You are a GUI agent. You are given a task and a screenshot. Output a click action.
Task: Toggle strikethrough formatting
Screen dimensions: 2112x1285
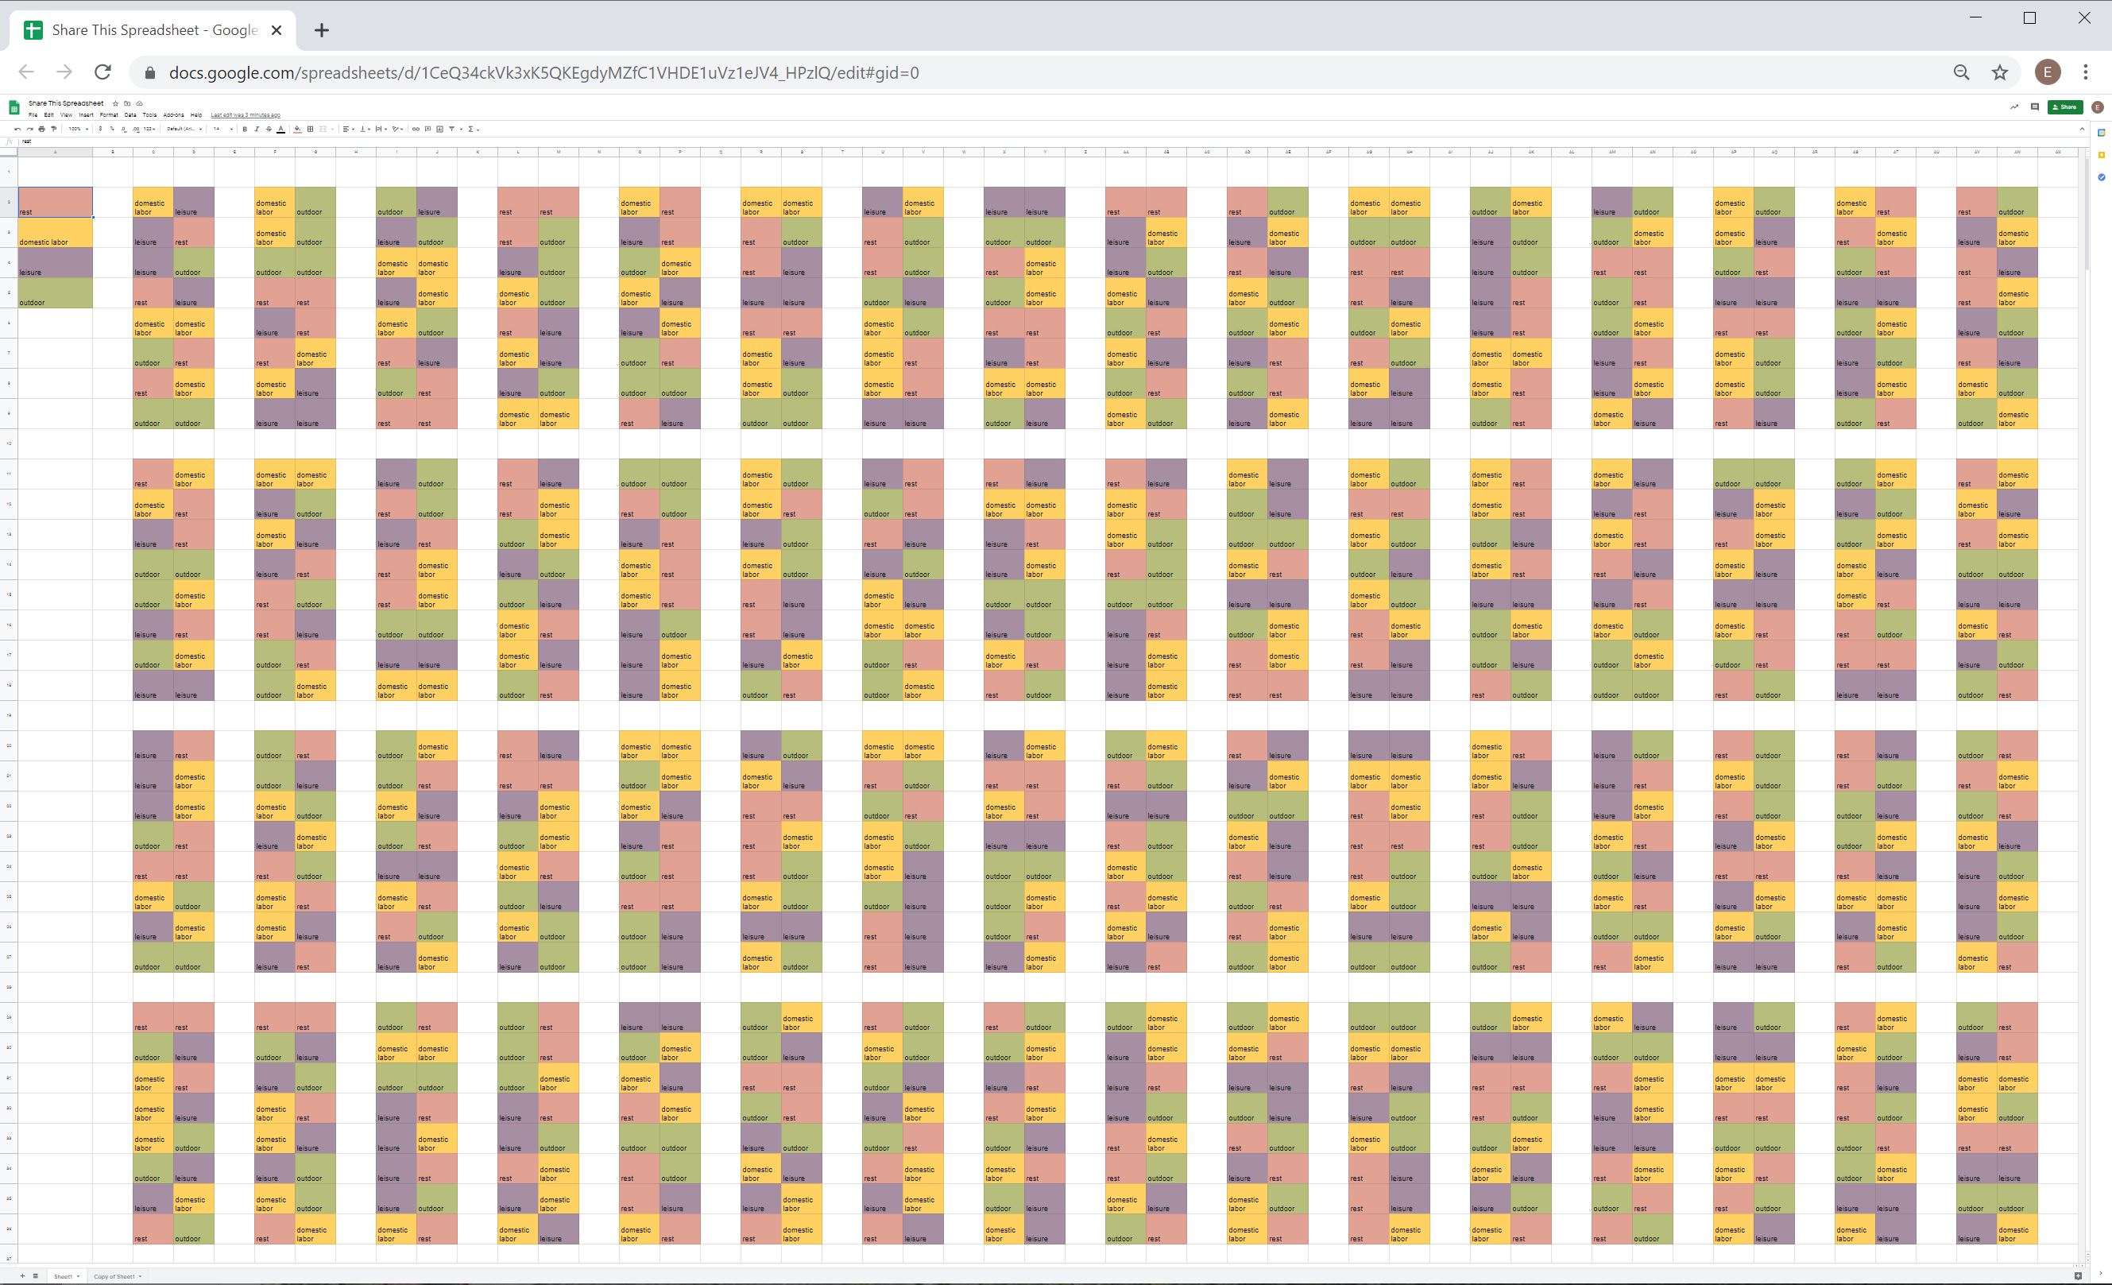tap(269, 130)
